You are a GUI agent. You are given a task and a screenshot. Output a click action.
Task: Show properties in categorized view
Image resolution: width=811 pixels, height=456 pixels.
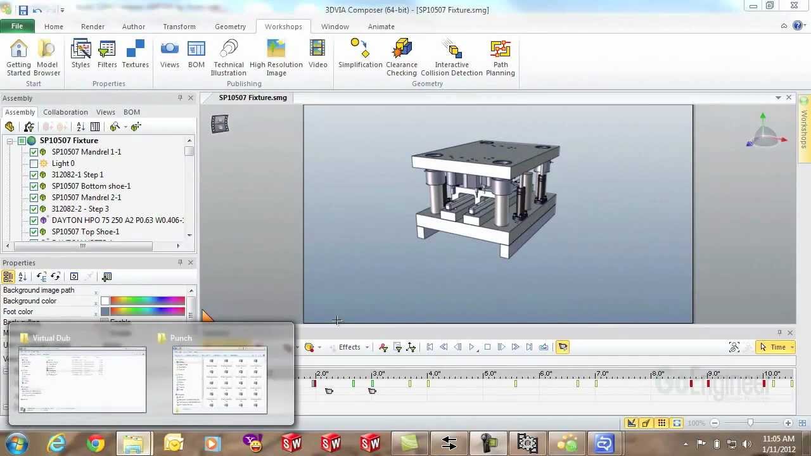click(8, 277)
